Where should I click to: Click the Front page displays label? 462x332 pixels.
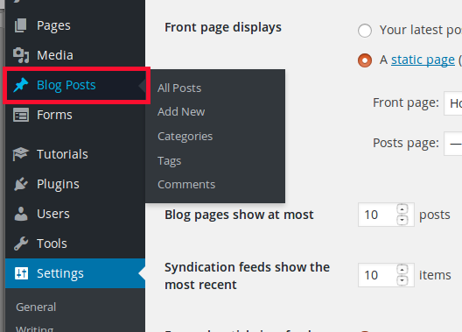tap(223, 27)
